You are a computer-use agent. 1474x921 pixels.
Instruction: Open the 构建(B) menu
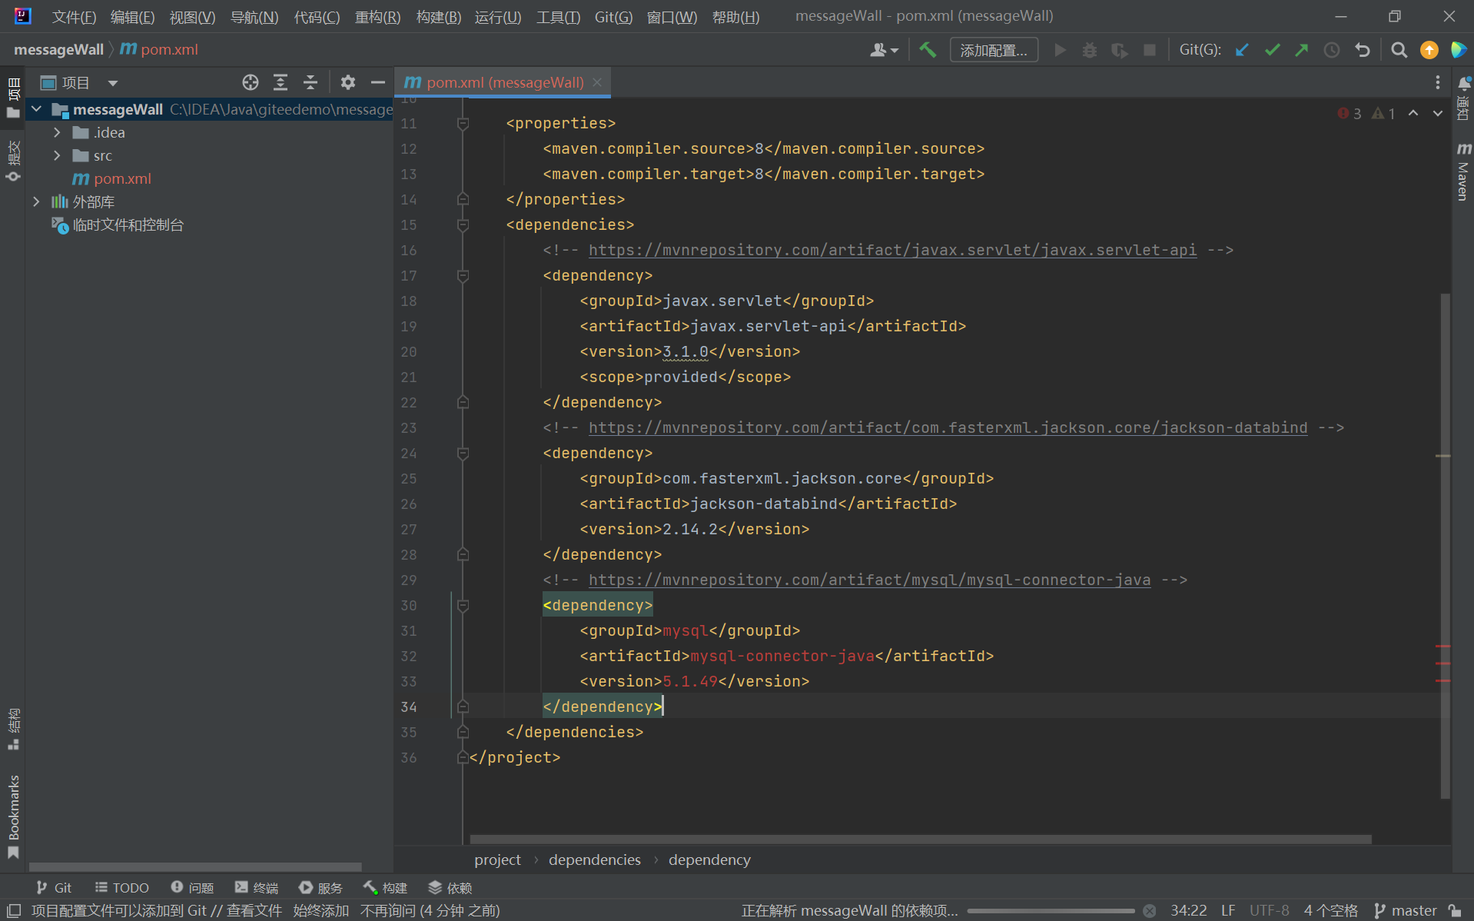(x=438, y=17)
